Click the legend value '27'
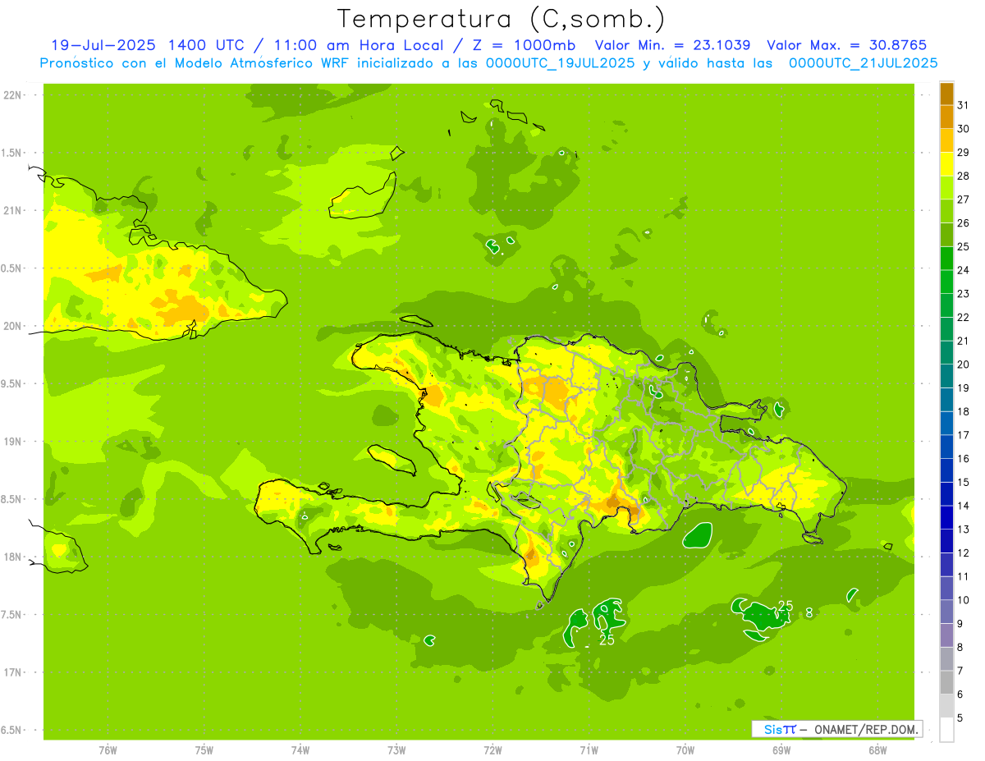This screenshot has height=761, width=985. coord(963,199)
